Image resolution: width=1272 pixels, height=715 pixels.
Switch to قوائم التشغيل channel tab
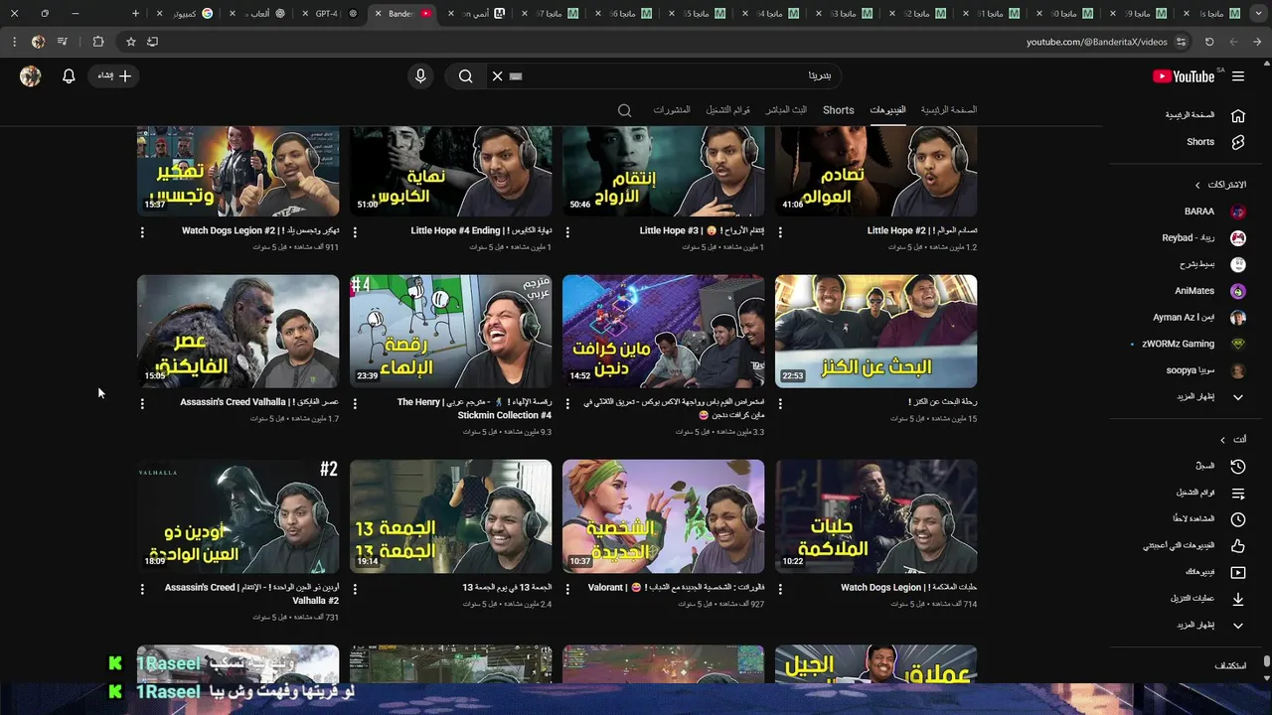pos(727,110)
